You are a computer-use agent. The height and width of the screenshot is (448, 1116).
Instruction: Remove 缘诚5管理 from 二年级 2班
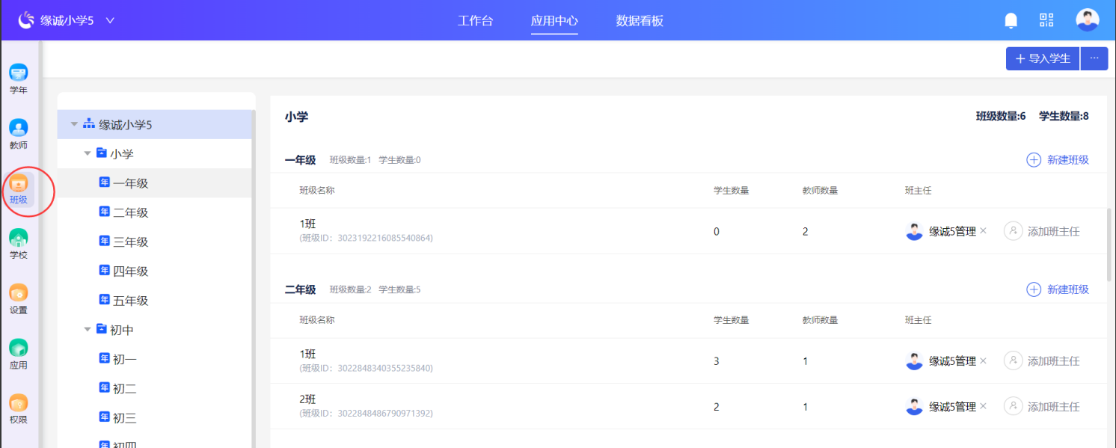point(984,406)
